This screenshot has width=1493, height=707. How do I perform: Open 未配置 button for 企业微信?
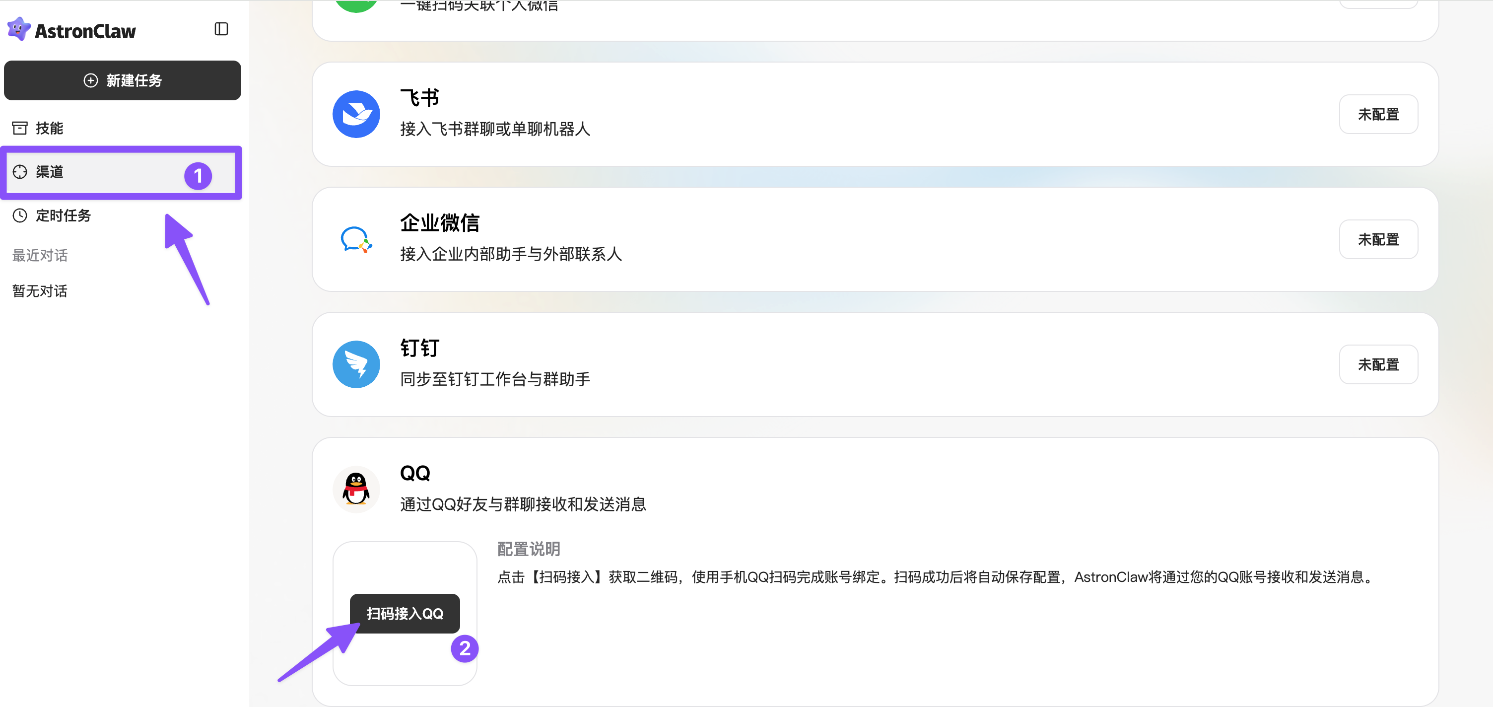tap(1378, 239)
